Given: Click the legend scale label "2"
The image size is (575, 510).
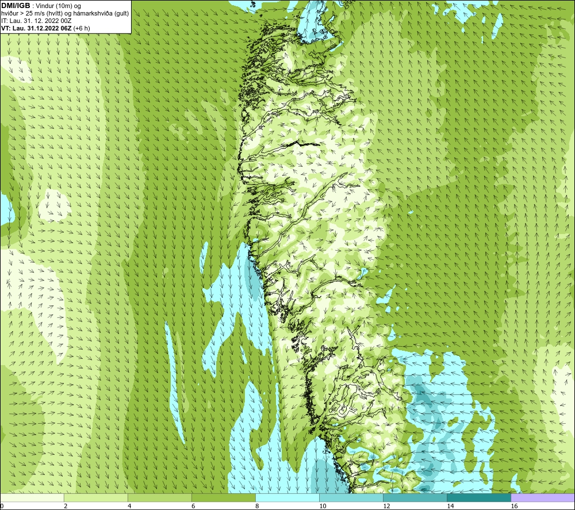Looking at the screenshot, I should pos(66,507).
